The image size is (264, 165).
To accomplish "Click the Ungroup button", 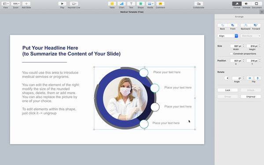I will [x=251, y=96].
